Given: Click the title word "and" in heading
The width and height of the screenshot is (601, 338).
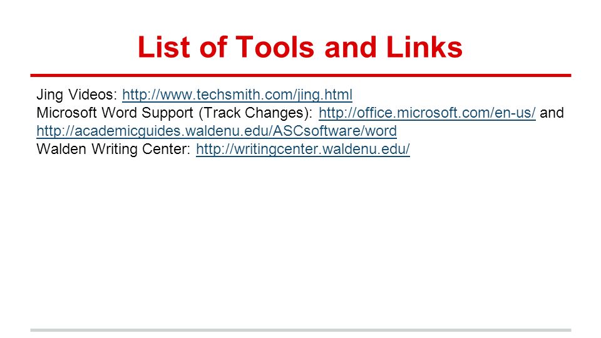Looking at the screenshot, I should point(351,47).
